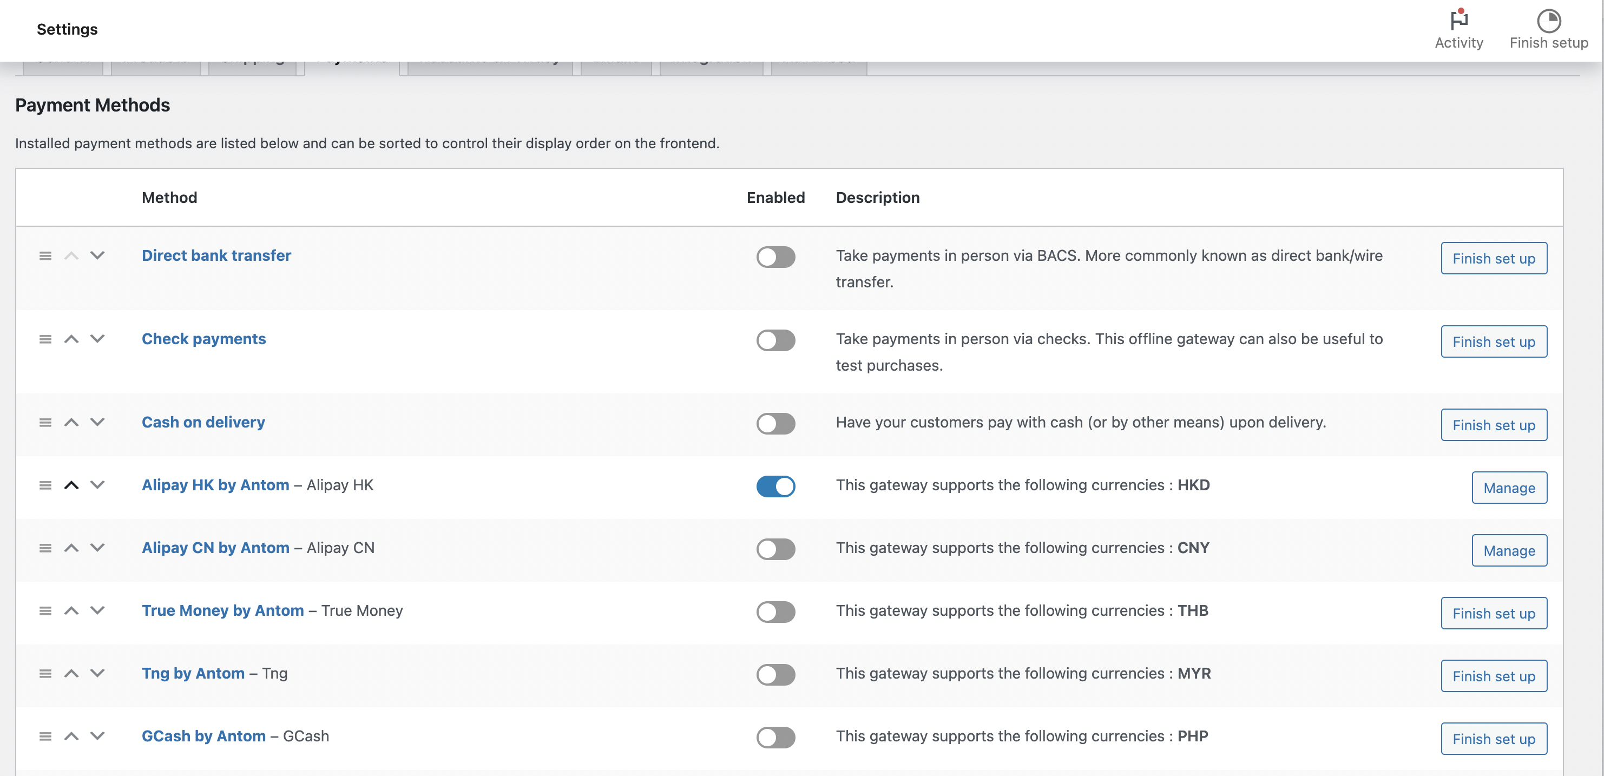Enable Cash on delivery toggle
The height and width of the screenshot is (776, 1604).
tap(775, 424)
